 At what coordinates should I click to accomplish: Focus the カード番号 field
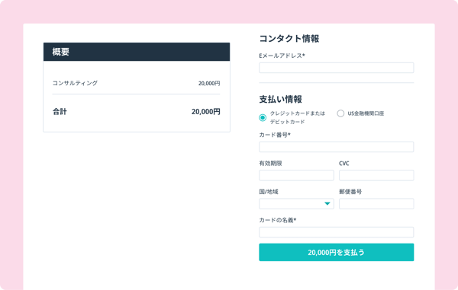[x=336, y=147]
